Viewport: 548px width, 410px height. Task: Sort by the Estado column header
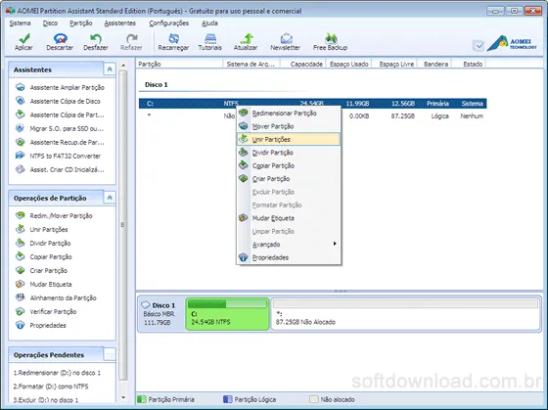[x=469, y=64]
